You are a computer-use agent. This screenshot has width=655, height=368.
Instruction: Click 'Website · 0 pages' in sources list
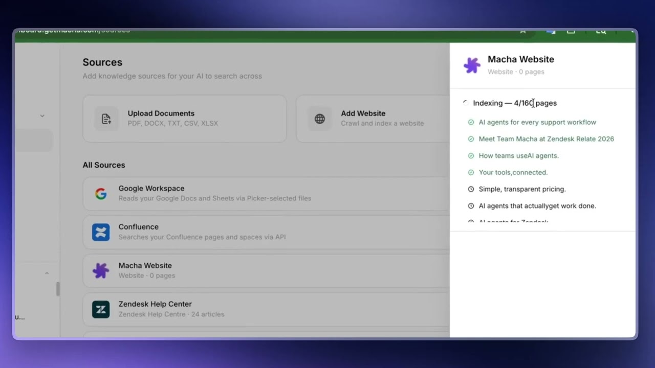click(x=147, y=275)
